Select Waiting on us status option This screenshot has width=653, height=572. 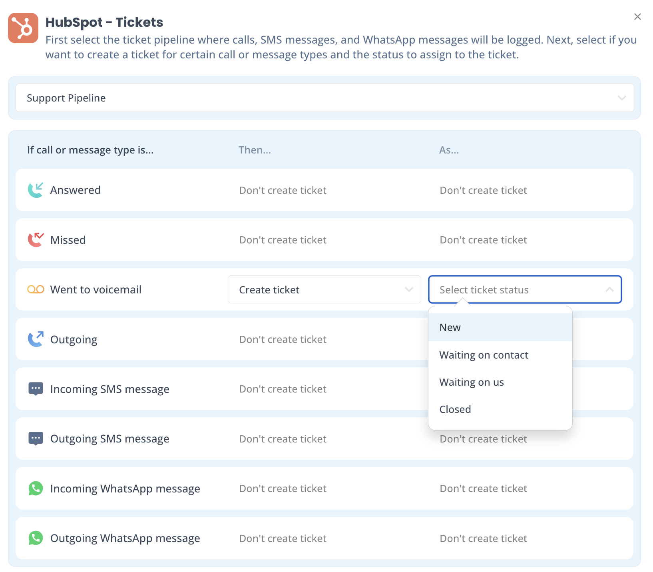(500, 382)
